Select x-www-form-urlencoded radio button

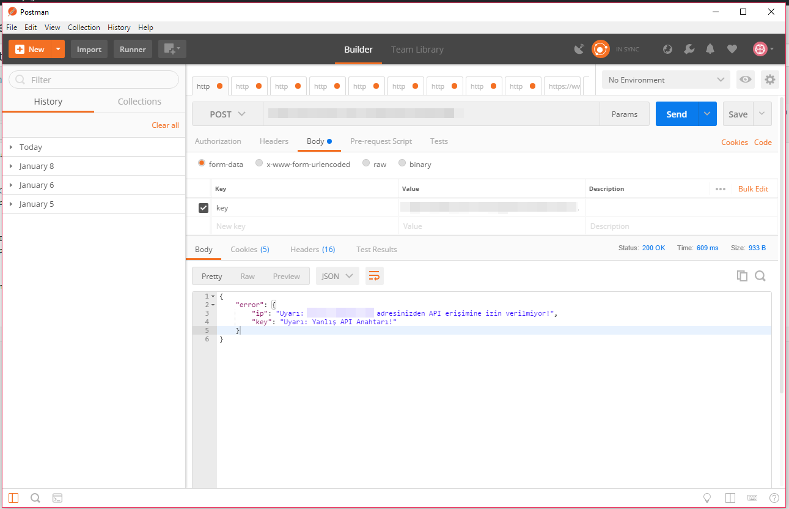click(x=259, y=163)
